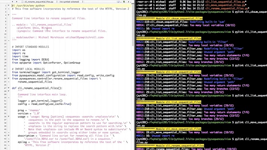Collapse the cli_rename_sequential_files function at line 27

(x=9, y=88)
